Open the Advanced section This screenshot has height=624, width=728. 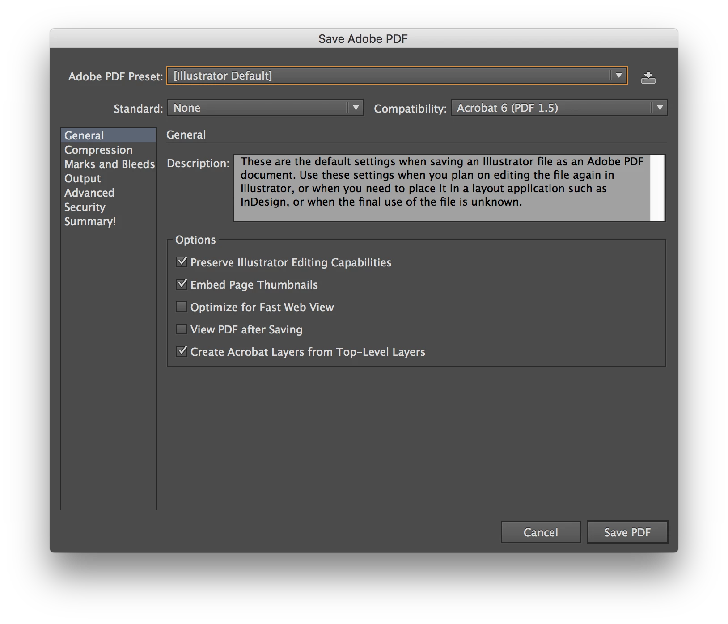coord(108,193)
